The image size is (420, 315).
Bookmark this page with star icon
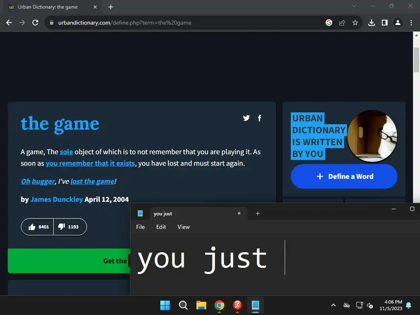coord(355,23)
